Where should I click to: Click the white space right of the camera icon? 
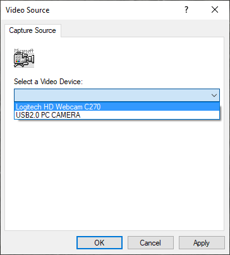click(126, 58)
